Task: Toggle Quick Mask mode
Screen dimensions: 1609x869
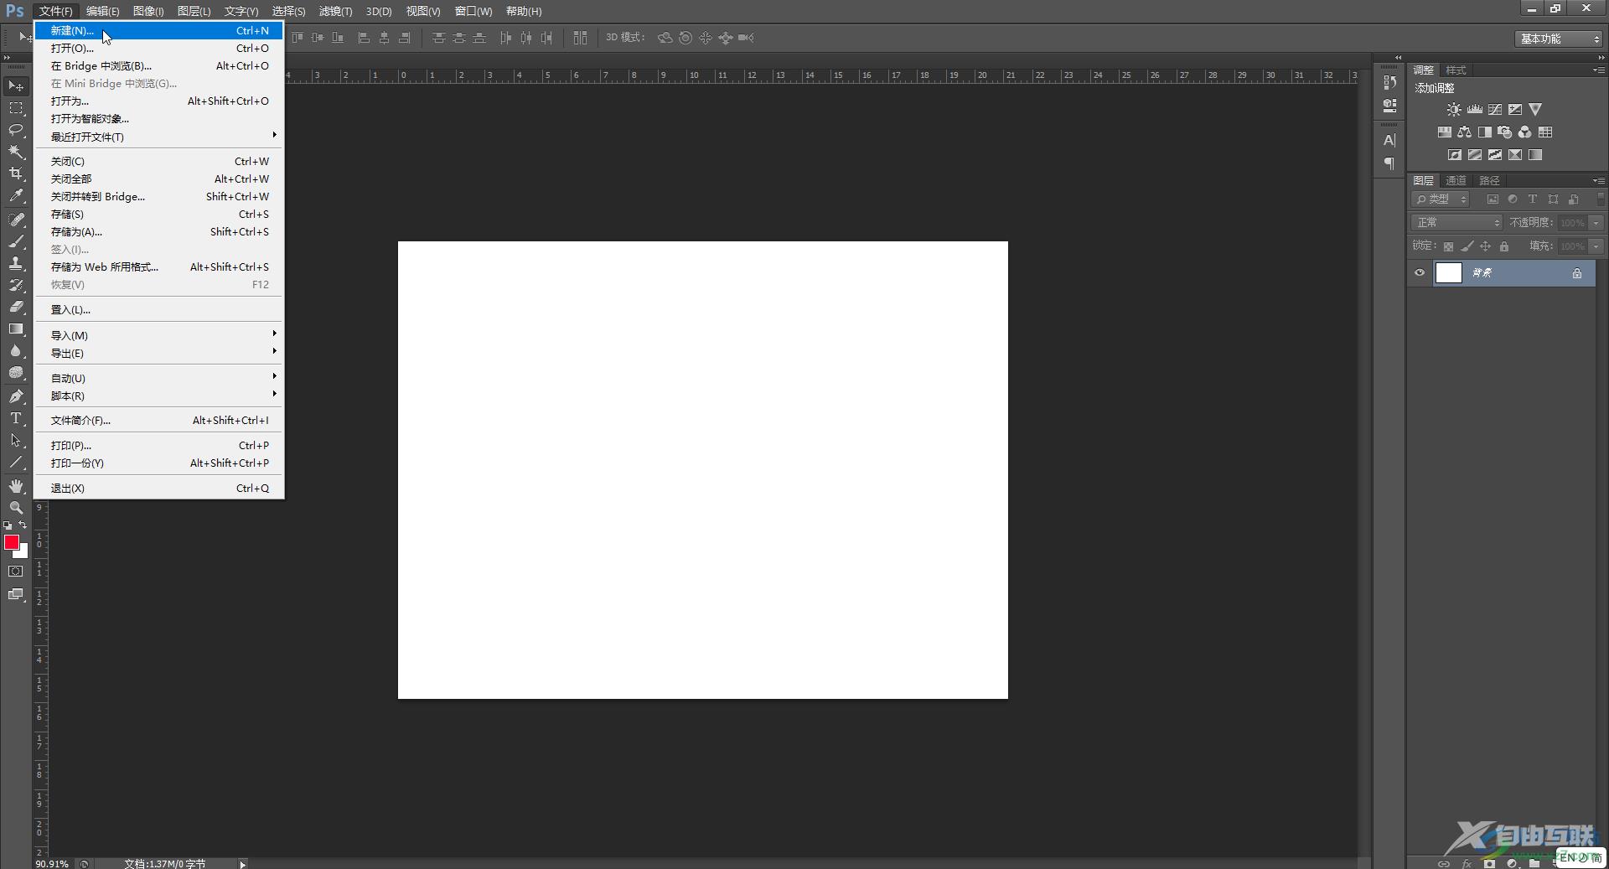Action: click(16, 572)
